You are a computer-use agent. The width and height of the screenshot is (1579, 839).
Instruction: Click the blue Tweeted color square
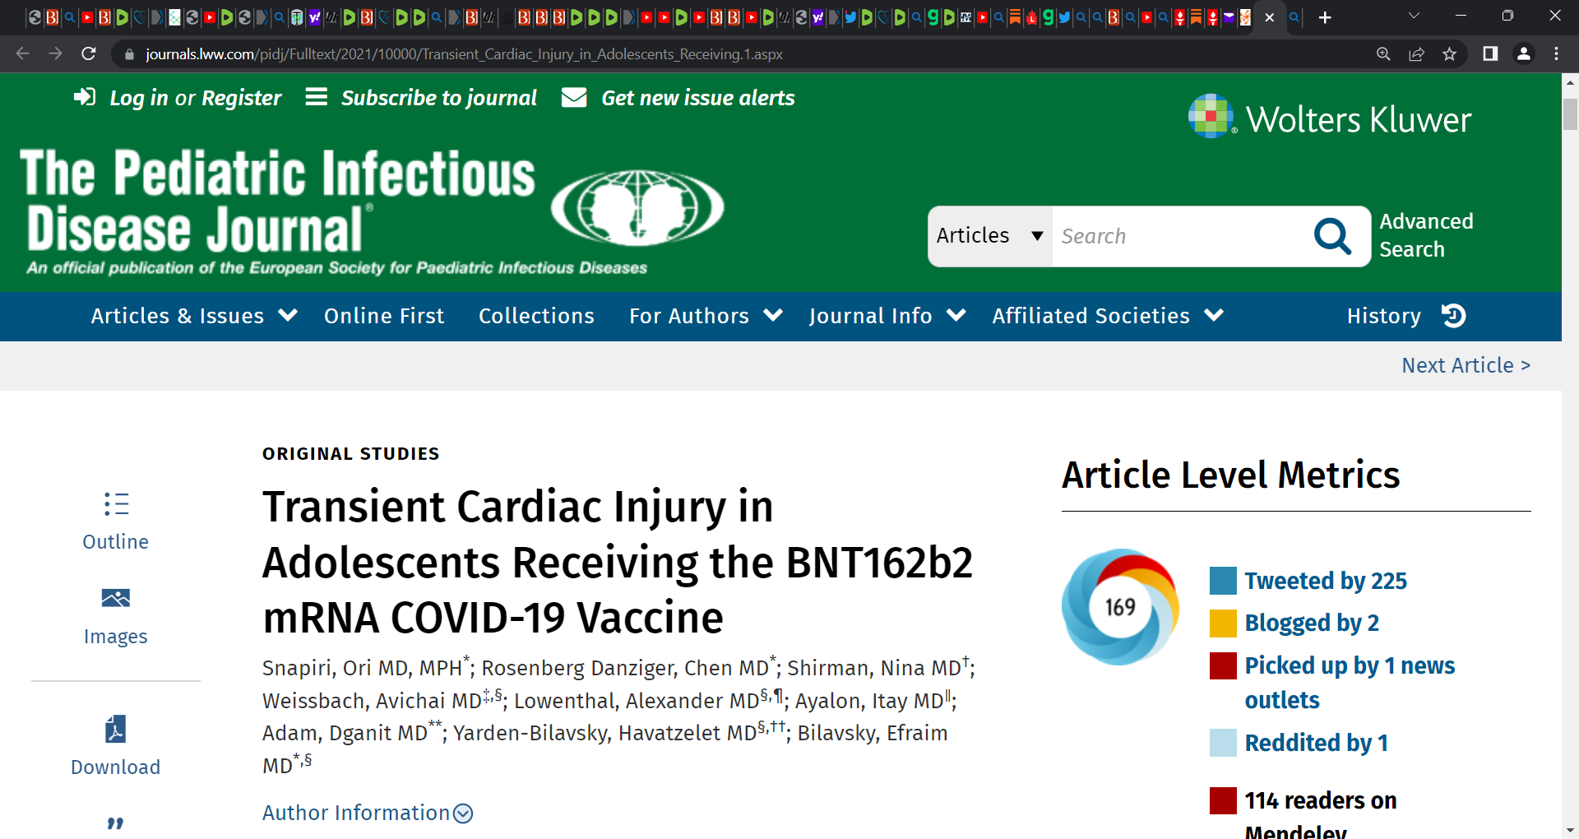(x=1223, y=581)
